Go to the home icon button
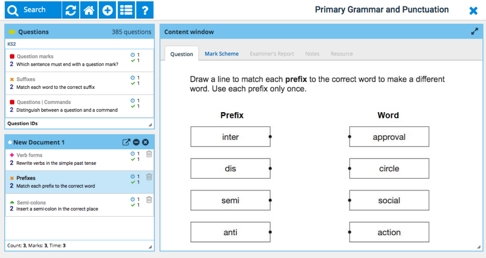The height and width of the screenshot is (258, 486). coord(89,10)
